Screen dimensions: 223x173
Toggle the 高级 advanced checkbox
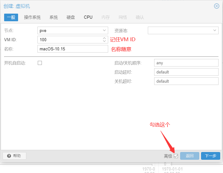(x=176, y=156)
